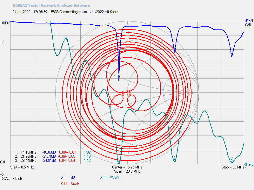Viewport: 254px width, 190px height.
Task: Click the Cal status label
Action: (3, 162)
